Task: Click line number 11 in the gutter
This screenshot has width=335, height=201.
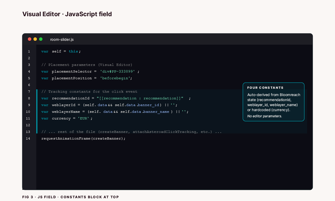Action: tap(28, 118)
